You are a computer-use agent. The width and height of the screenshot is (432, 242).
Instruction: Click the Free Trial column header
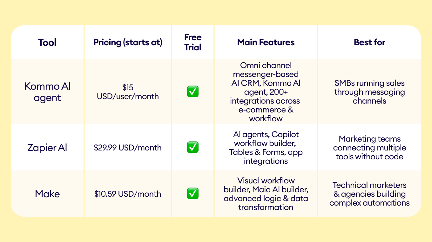[x=193, y=42]
